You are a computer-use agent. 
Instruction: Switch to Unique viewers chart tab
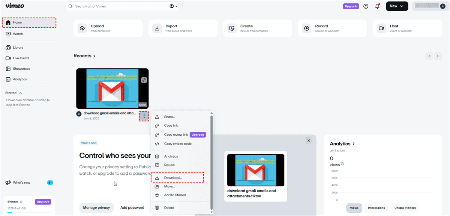(x=405, y=208)
